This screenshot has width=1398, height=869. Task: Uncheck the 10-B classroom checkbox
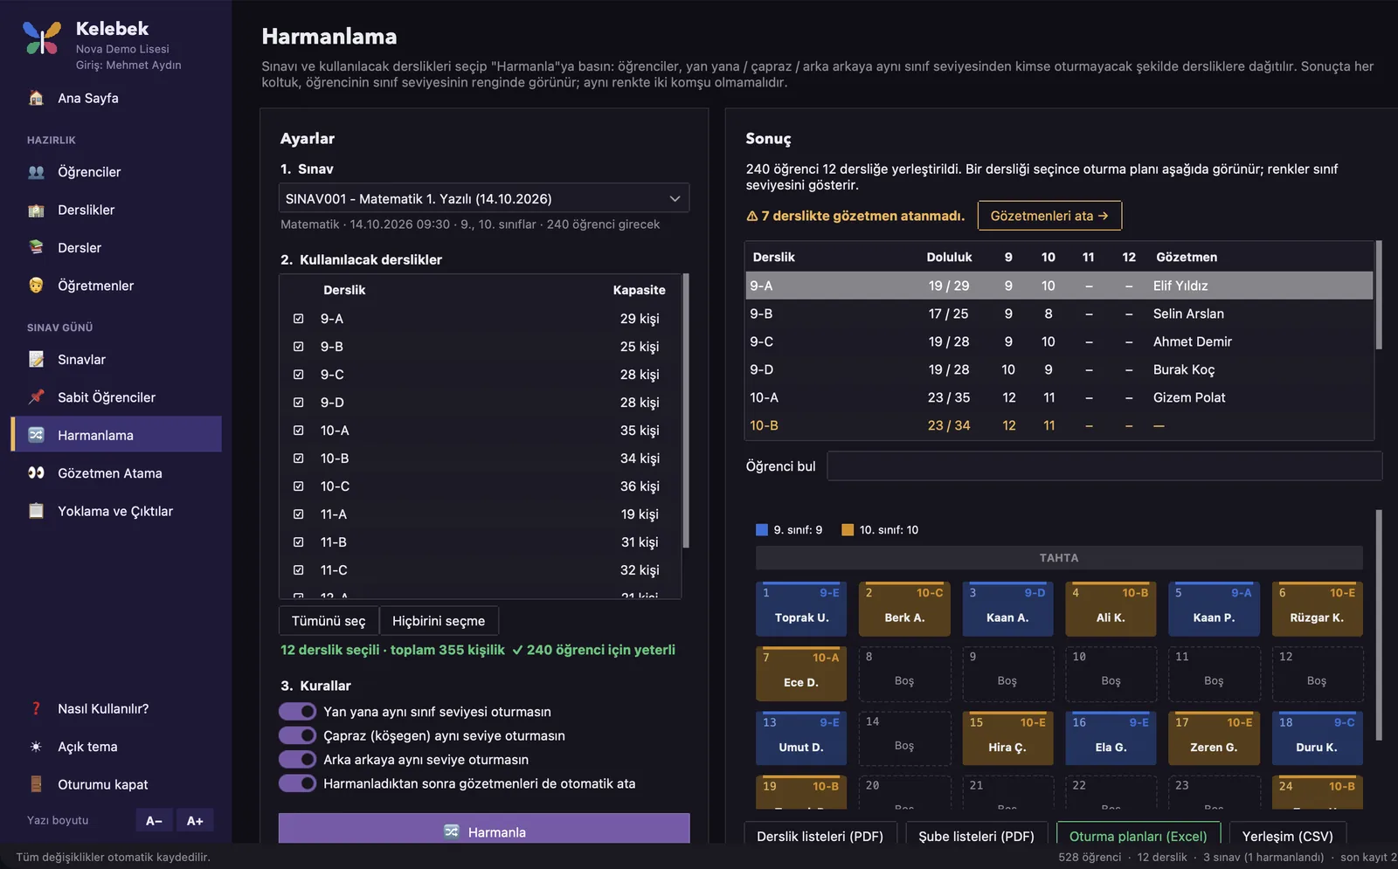point(299,459)
